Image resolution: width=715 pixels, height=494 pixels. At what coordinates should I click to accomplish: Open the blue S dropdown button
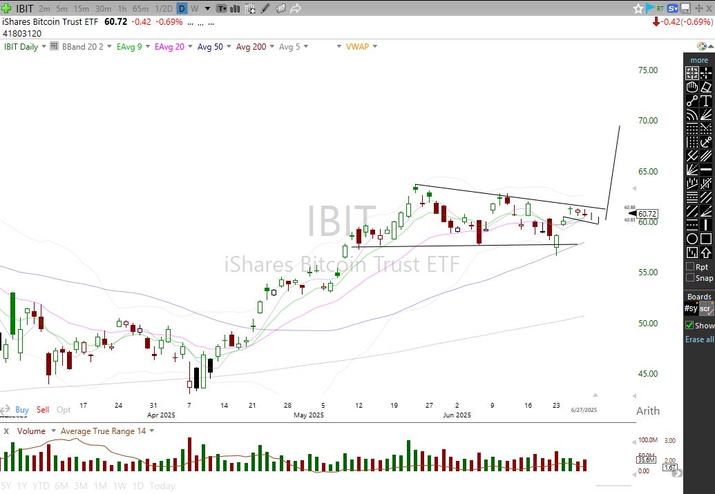click(672, 8)
